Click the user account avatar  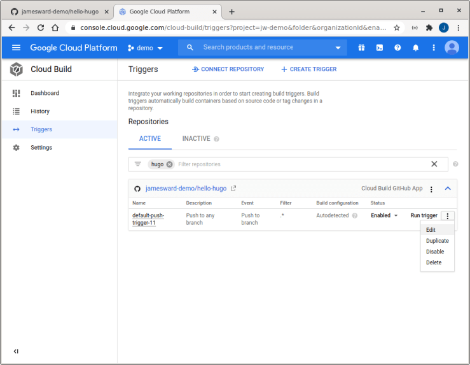click(452, 48)
